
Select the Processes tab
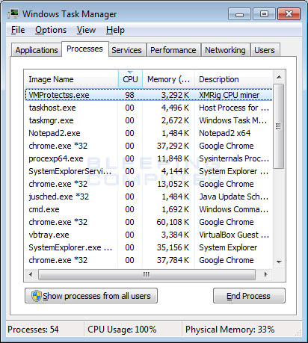click(84, 49)
